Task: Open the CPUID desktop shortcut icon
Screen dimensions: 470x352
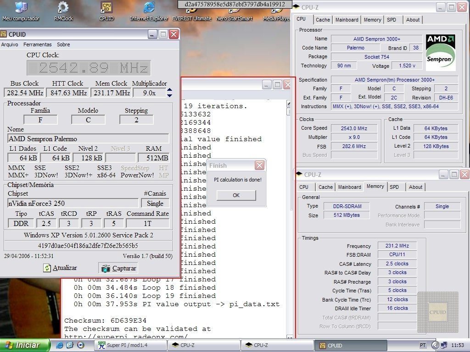Action: [x=106, y=11]
